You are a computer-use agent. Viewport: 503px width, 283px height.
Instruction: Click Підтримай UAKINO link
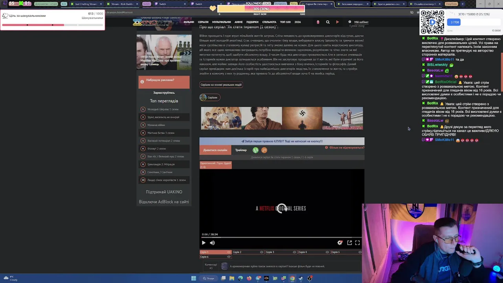click(x=164, y=192)
